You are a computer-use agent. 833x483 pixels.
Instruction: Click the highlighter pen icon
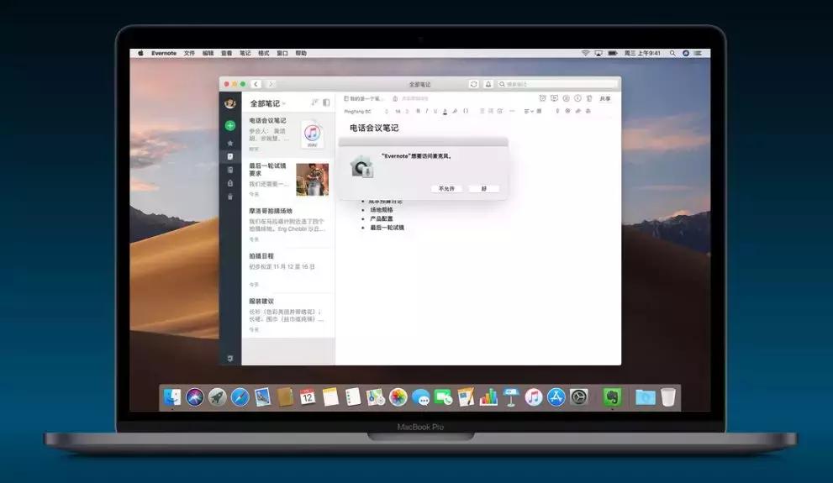tap(455, 111)
